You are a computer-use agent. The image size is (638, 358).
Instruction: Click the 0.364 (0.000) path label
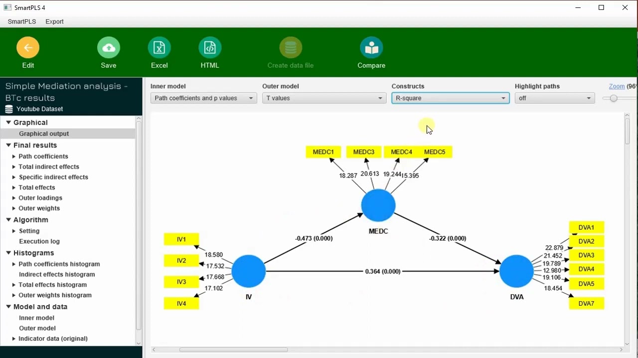pyautogui.click(x=383, y=271)
